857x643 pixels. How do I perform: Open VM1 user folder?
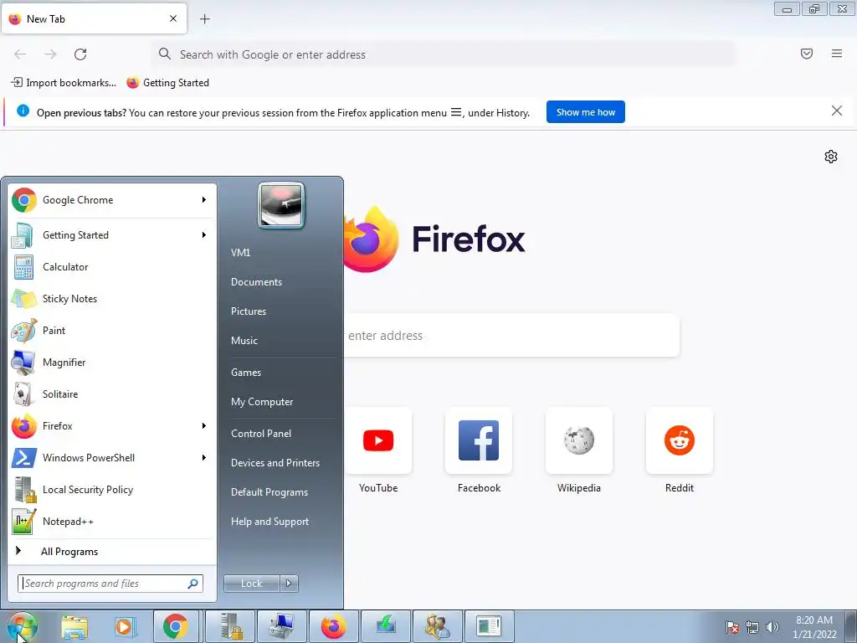240,253
